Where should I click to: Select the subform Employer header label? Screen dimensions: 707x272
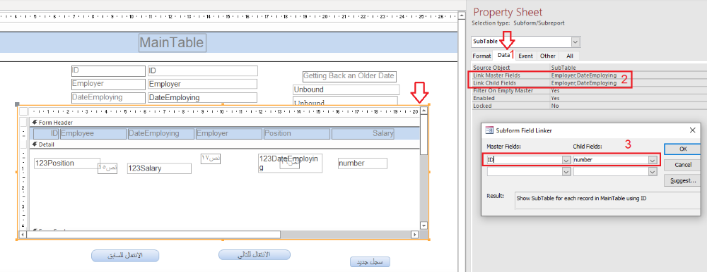[228, 133]
